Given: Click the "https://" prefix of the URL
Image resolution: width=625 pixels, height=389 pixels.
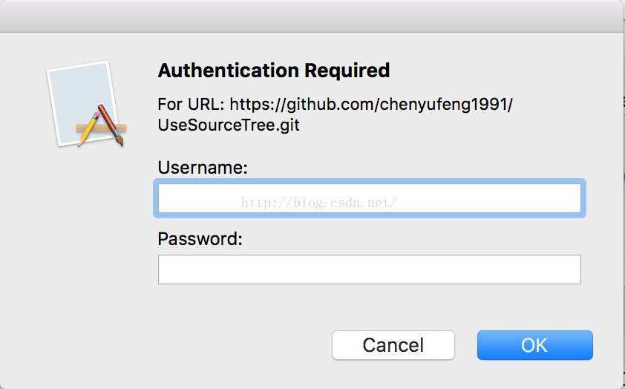Looking at the screenshot, I should 257,104.
